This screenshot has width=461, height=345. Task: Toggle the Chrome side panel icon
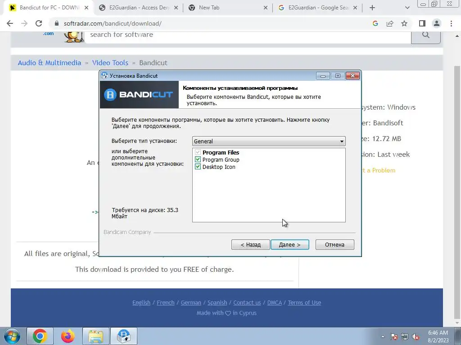422,23
